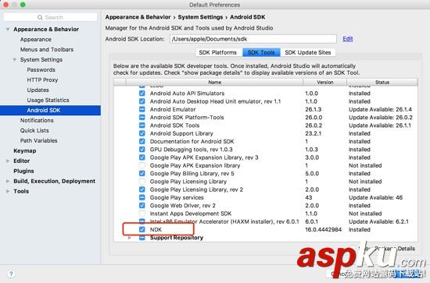Toggle the Android SDK Tools checkbox
The width and height of the screenshot is (430, 283).
click(x=142, y=126)
